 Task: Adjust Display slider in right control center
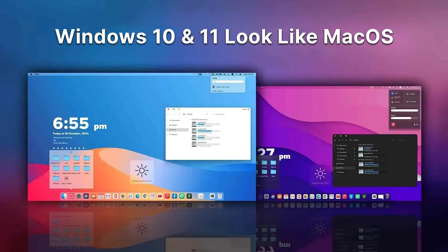[x=404, y=110]
